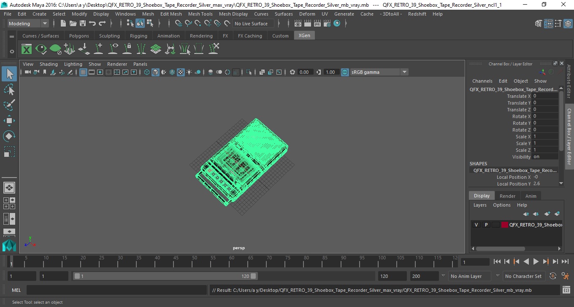574x307 pixels.
Task: Toggle the sRGB gamma color management button
Action: (x=345, y=72)
